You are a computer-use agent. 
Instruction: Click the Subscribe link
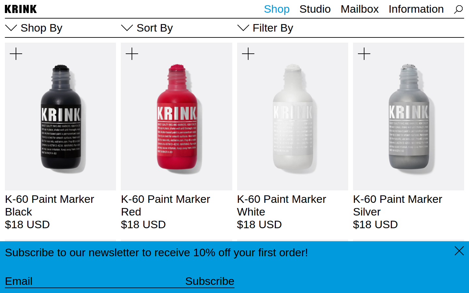[210, 281]
